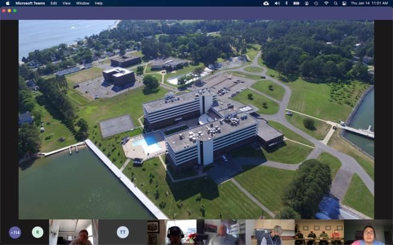Click the green full-screen window button
Screen dimensions: 393x245
[x=15, y=11]
